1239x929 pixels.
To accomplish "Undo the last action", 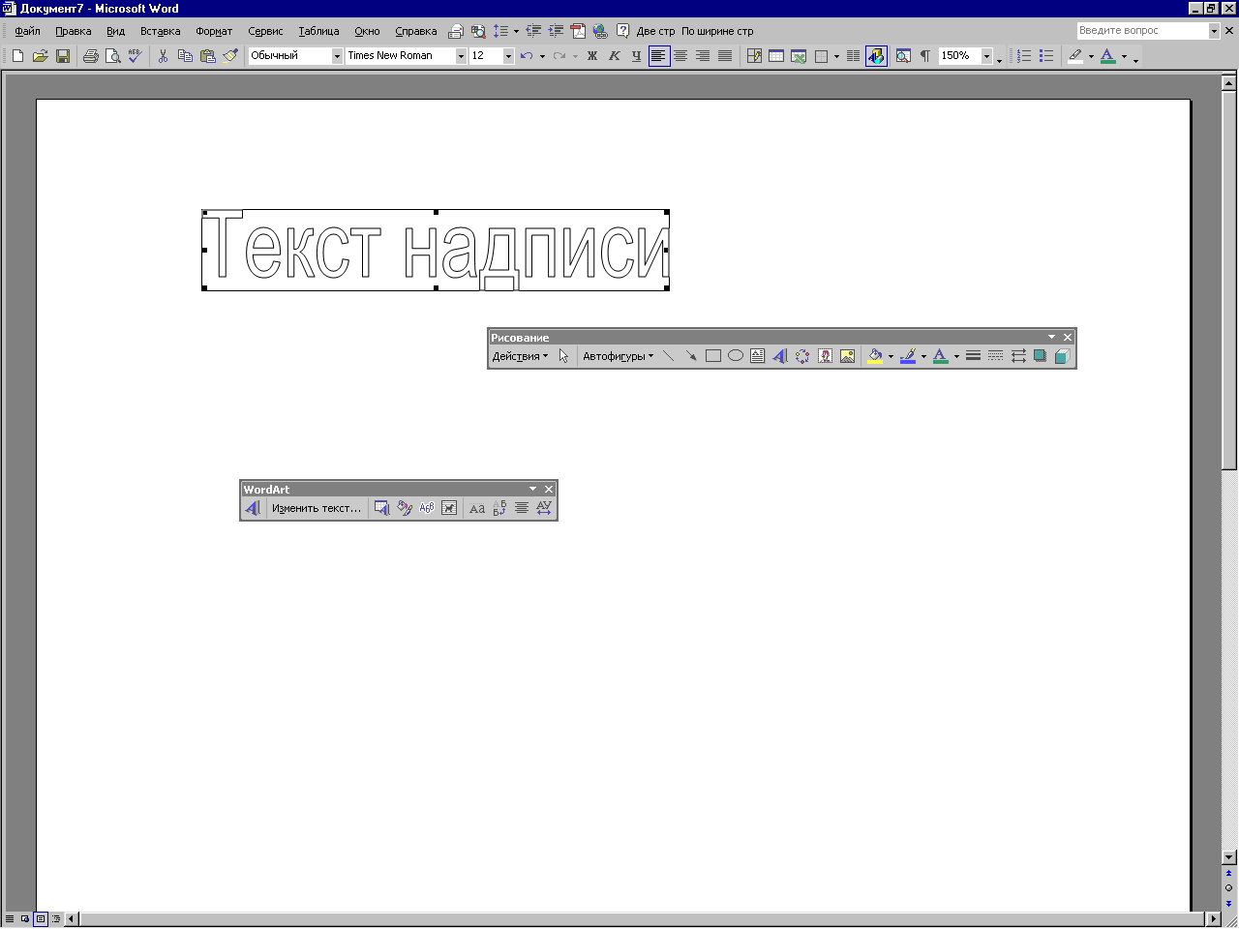I will [527, 56].
